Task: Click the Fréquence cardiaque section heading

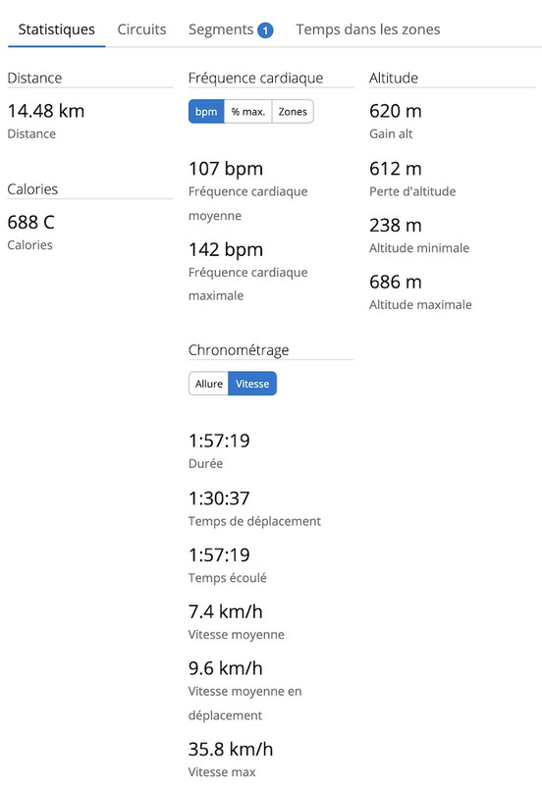Action: [255, 78]
